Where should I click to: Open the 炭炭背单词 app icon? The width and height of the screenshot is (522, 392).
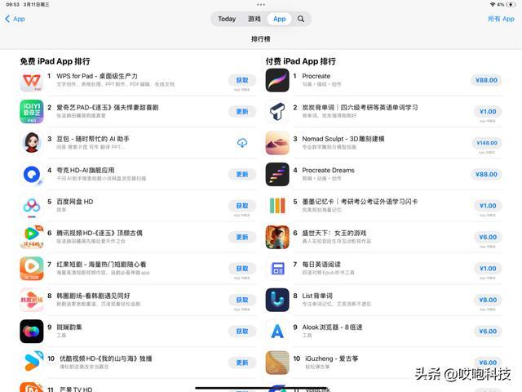(x=277, y=112)
